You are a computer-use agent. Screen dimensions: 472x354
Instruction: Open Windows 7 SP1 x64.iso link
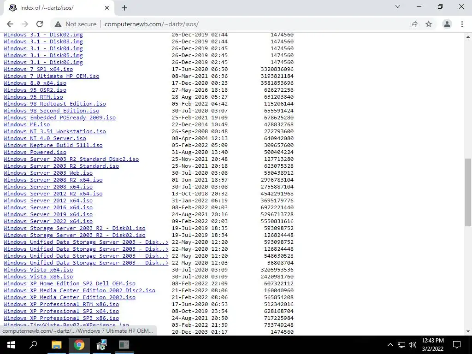tap(38, 69)
